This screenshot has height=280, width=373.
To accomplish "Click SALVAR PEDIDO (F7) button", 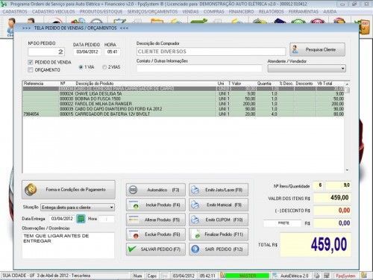I will click(x=156, y=249).
